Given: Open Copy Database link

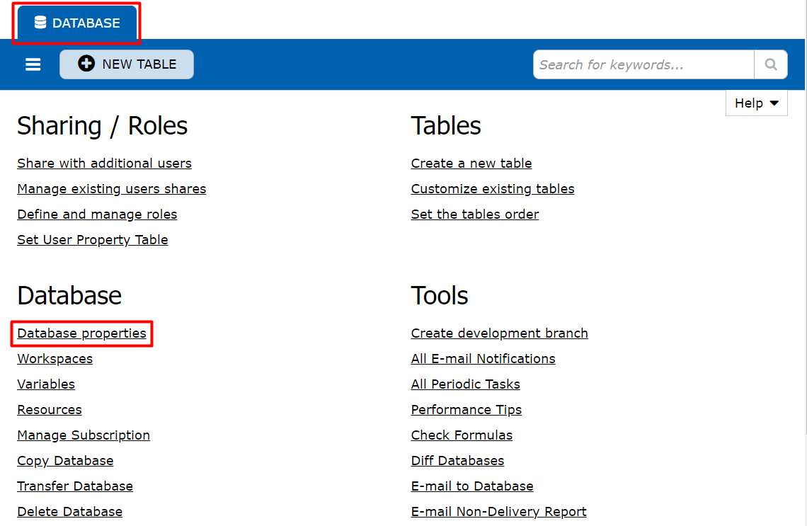Looking at the screenshot, I should pyautogui.click(x=65, y=461).
